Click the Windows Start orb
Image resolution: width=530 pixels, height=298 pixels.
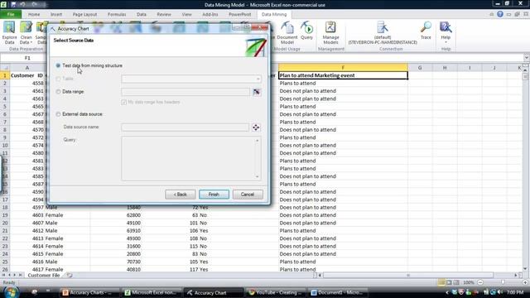[11, 292]
